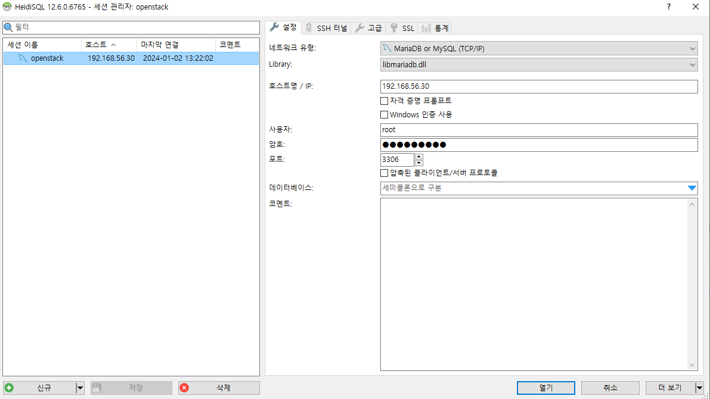
Task: Click the 필터 search field
Action: (x=131, y=27)
